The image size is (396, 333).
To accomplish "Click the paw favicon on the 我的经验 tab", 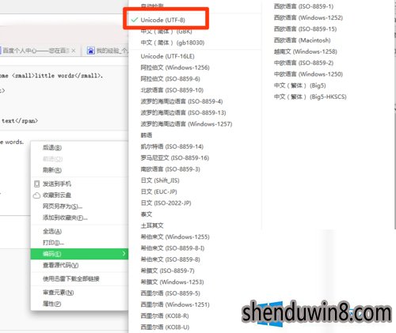I will tap(91, 51).
